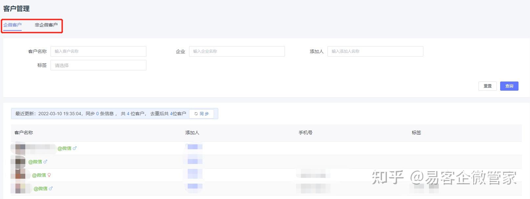Screen dimensions: 530x199
Task: Click the 同步 sync button
Action: point(201,114)
